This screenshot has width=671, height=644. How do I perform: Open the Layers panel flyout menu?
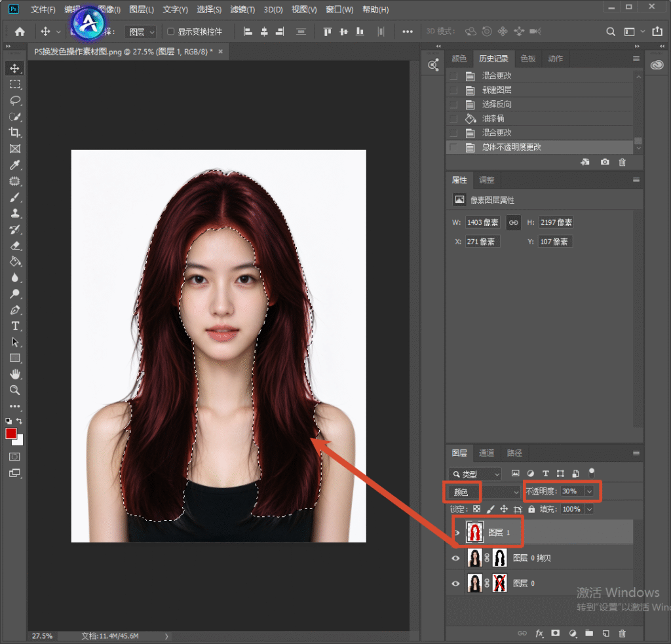[636, 453]
